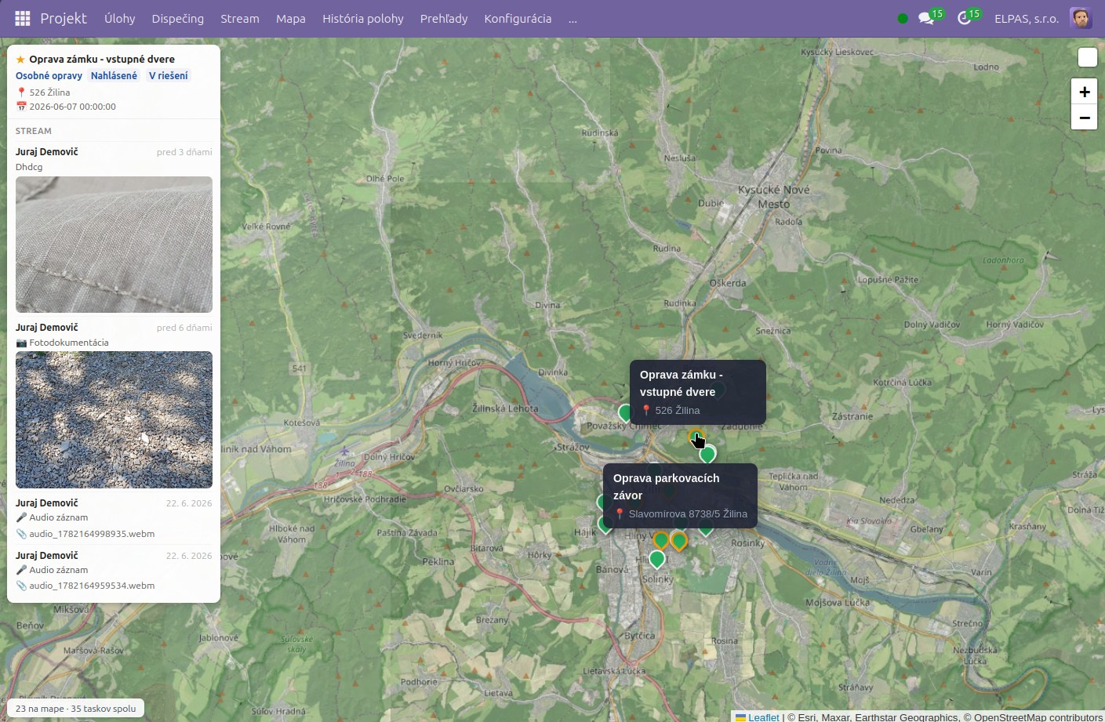Click the pred 3 dňami timestamp
Image resolution: width=1105 pixels, height=722 pixels.
(x=184, y=152)
